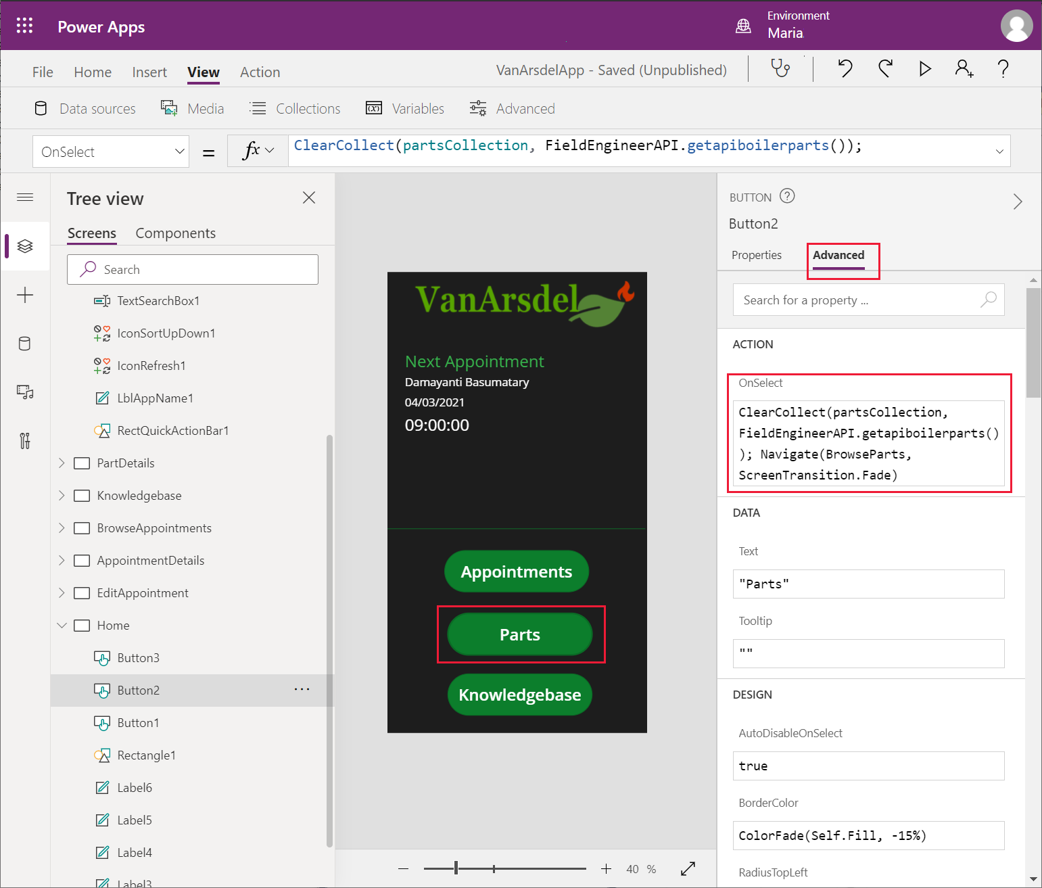Fit the canvas to window icon
This screenshot has height=888, width=1042.
pos(688,869)
